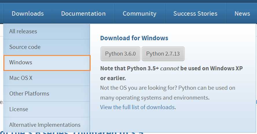Select Alternative Implementations entry
The width and height of the screenshot is (257, 134).
tap(47, 125)
